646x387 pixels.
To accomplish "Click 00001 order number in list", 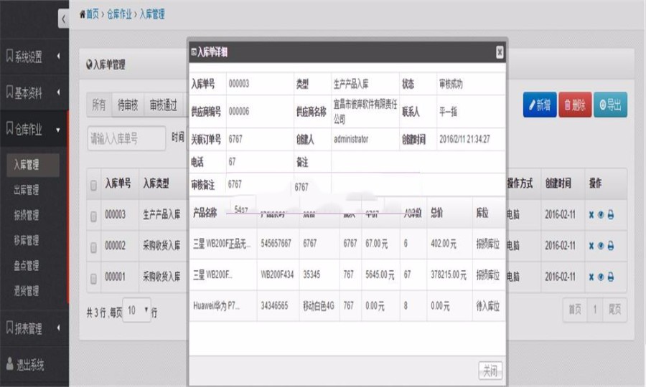I will [115, 277].
